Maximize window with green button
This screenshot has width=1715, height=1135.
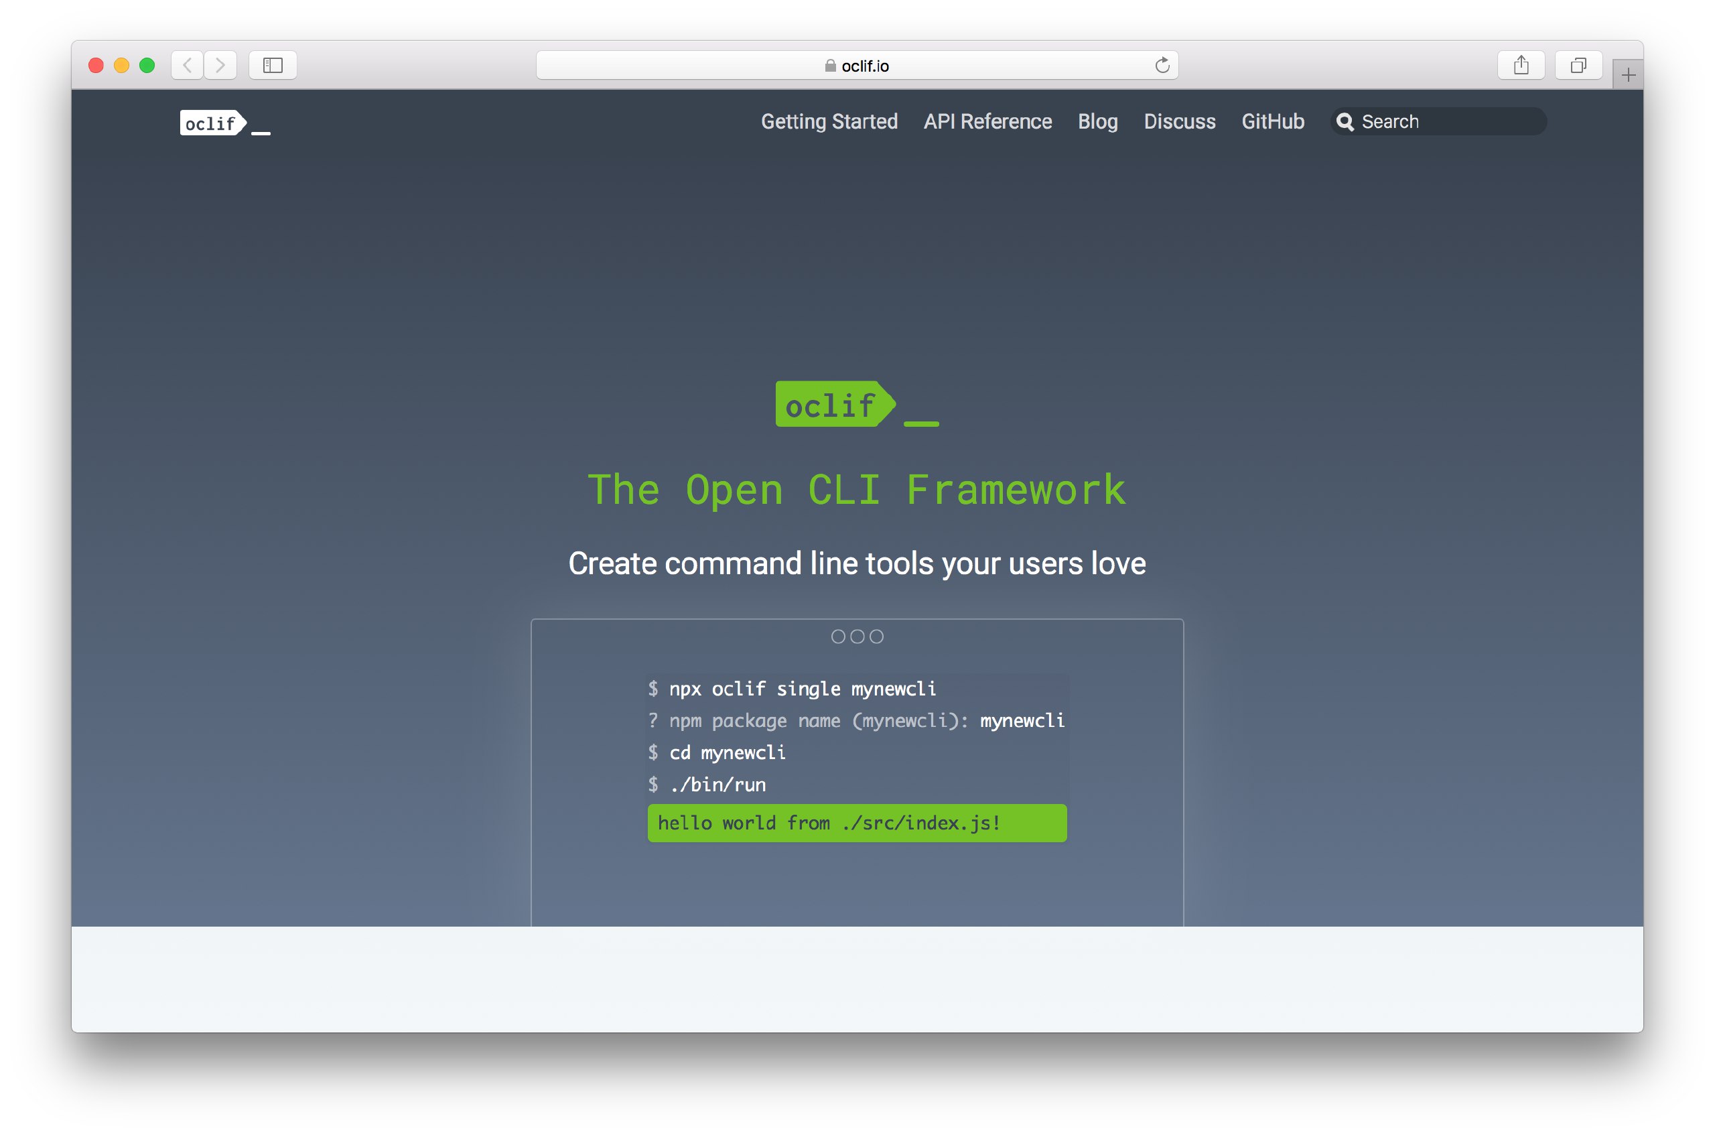[147, 65]
